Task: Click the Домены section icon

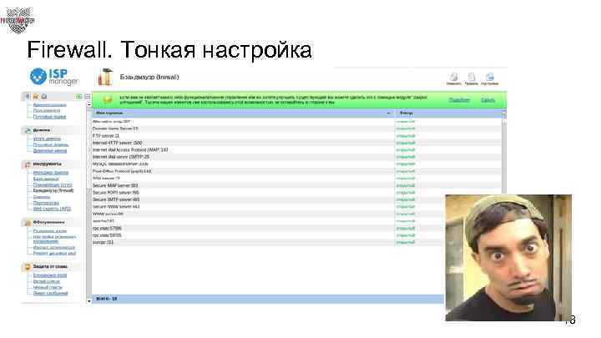Action: click(28, 130)
